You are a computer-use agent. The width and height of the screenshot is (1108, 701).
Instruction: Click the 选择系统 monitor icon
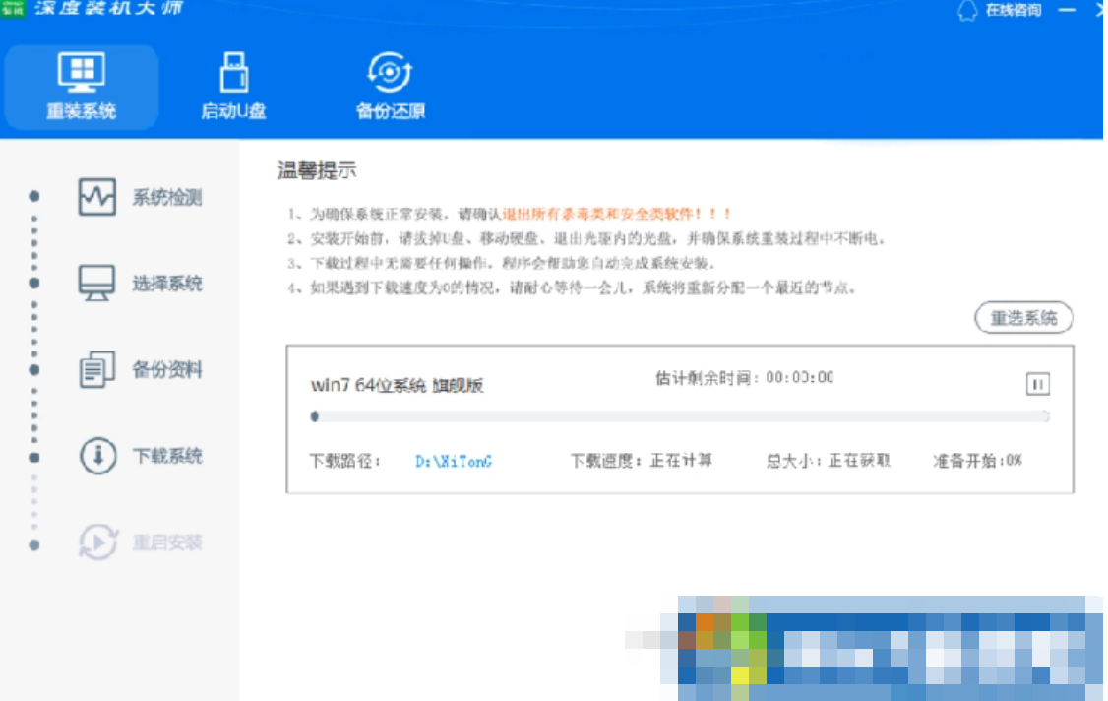pyautogui.click(x=96, y=283)
